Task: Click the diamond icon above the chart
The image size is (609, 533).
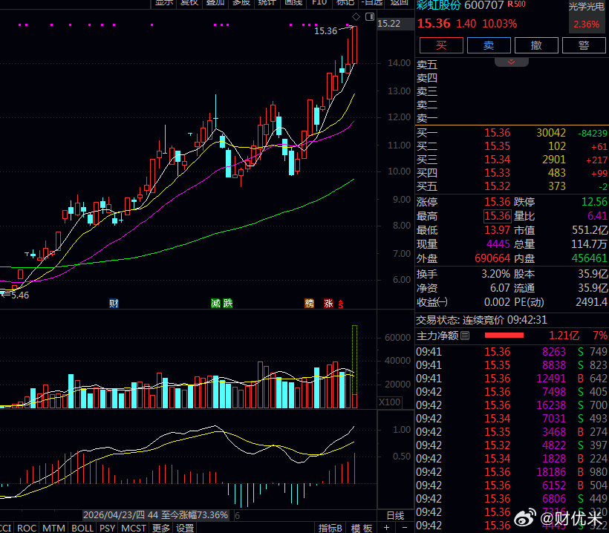Action: pyautogui.click(x=356, y=16)
